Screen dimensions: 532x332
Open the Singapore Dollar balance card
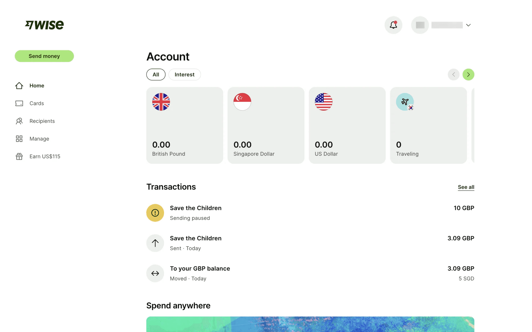point(266,125)
